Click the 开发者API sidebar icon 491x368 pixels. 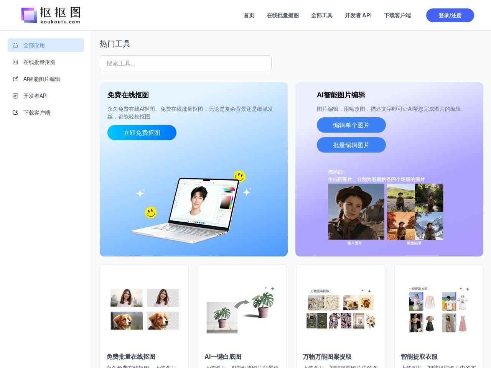click(15, 96)
